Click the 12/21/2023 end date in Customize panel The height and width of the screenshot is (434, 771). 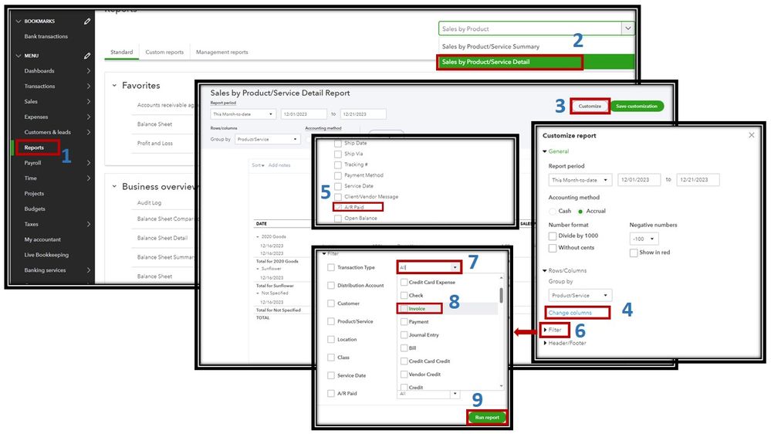697,180
